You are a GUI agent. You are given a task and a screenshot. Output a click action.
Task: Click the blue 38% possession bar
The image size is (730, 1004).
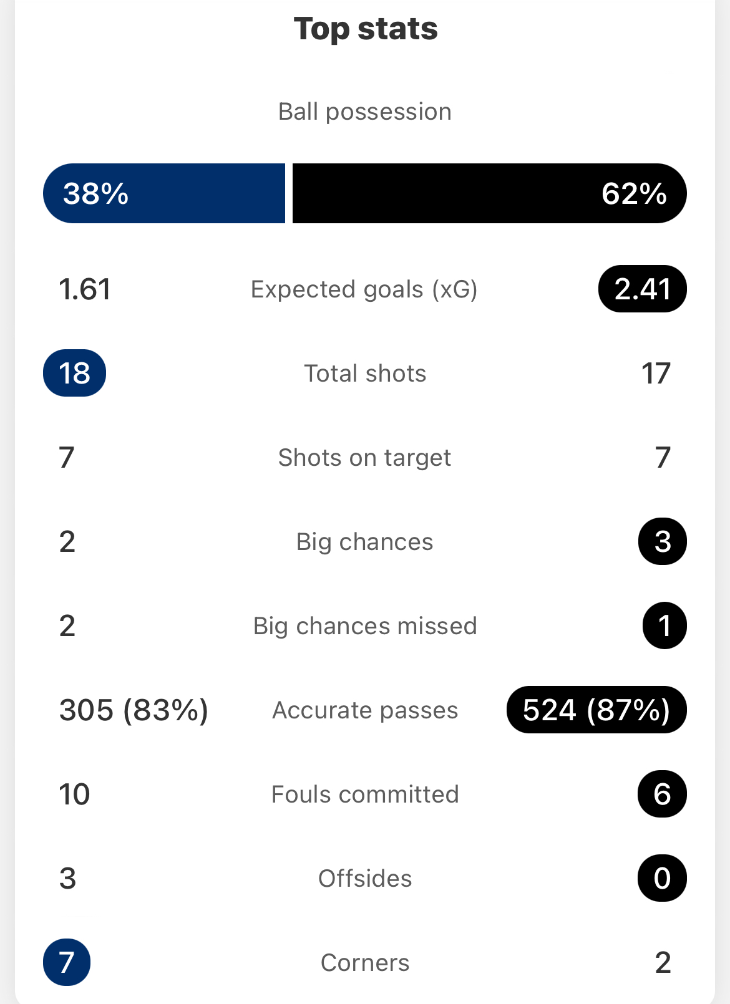pyautogui.click(x=164, y=193)
